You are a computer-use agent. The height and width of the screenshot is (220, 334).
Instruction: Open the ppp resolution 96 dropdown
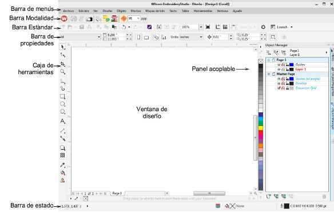138,19
